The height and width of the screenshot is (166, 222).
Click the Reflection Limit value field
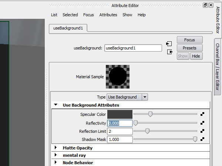(120, 131)
